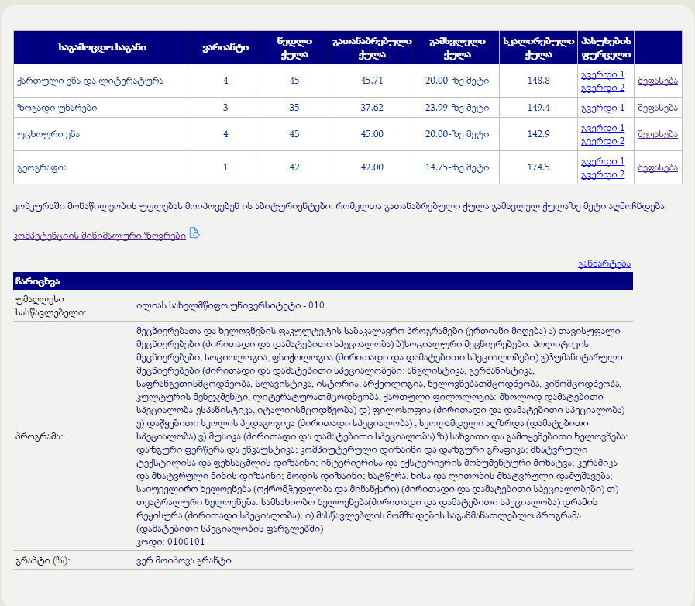Click scaled score 148.8

coord(538,81)
